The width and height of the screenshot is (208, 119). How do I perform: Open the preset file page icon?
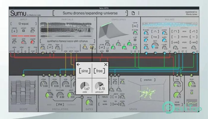pyautogui.click(x=133, y=13)
